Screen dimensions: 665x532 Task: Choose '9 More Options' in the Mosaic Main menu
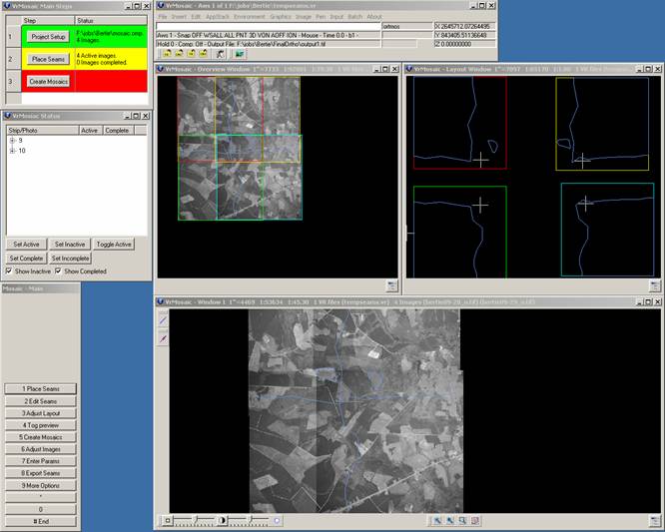[x=41, y=485]
